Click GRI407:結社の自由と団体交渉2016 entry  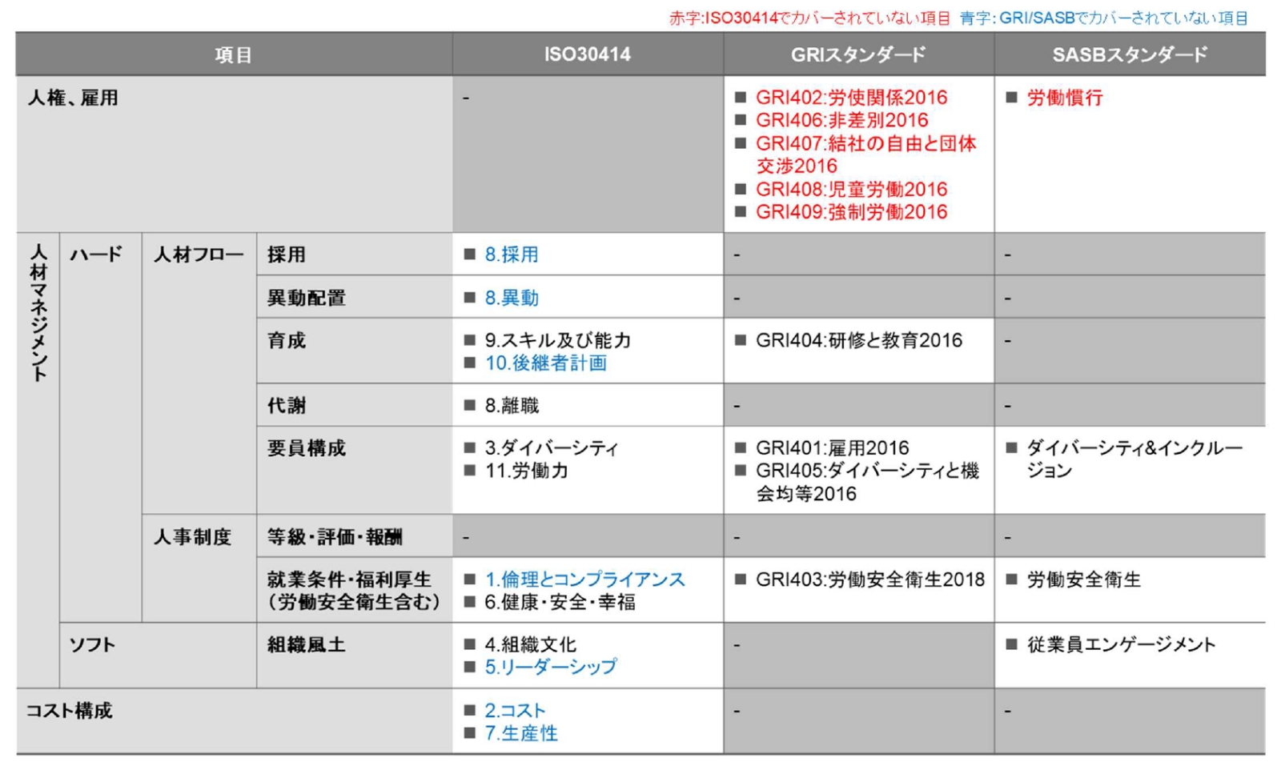[x=865, y=154]
